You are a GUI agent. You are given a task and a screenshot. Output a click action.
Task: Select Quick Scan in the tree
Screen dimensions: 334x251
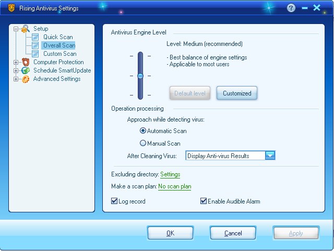(x=58, y=37)
